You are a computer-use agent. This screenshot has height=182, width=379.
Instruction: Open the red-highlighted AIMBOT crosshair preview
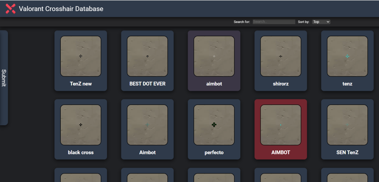281,125
